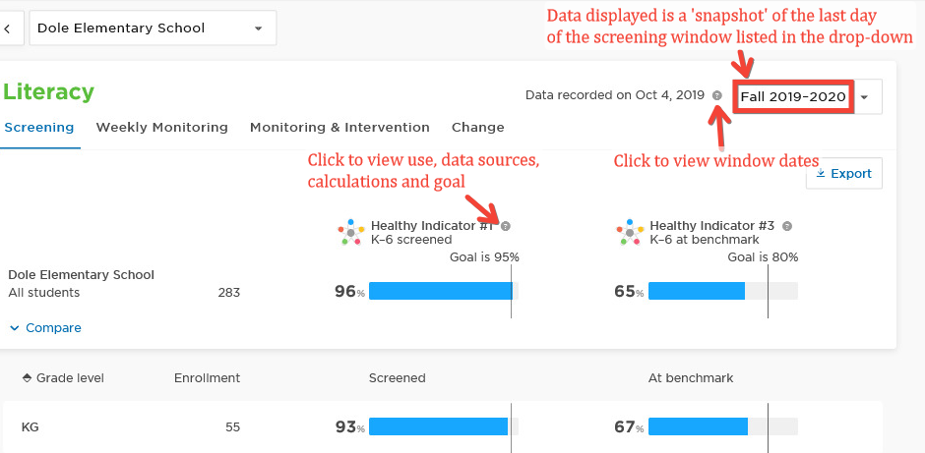925x453 pixels.
Task: Click the Export button
Action: pyautogui.click(x=844, y=173)
